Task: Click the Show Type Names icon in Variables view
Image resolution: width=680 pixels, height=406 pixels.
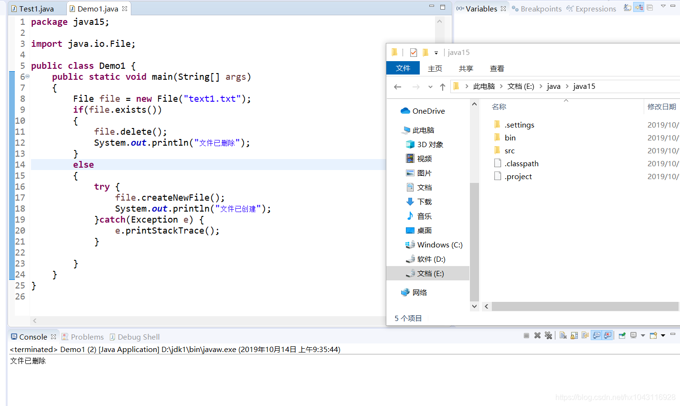Action: click(627, 8)
